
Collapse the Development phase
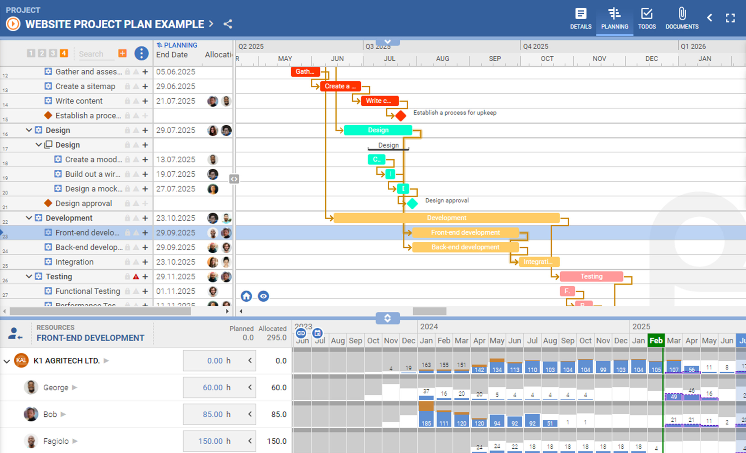click(29, 218)
